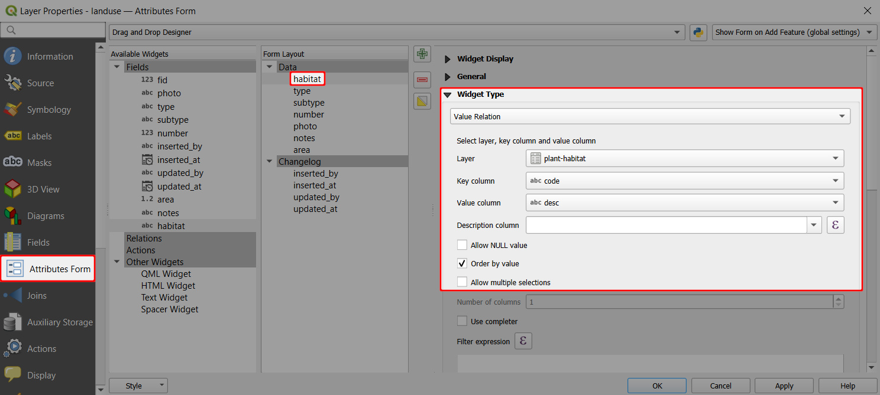This screenshot has height=395, width=880.
Task: Open the Actions settings page
Action: tap(47, 349)
